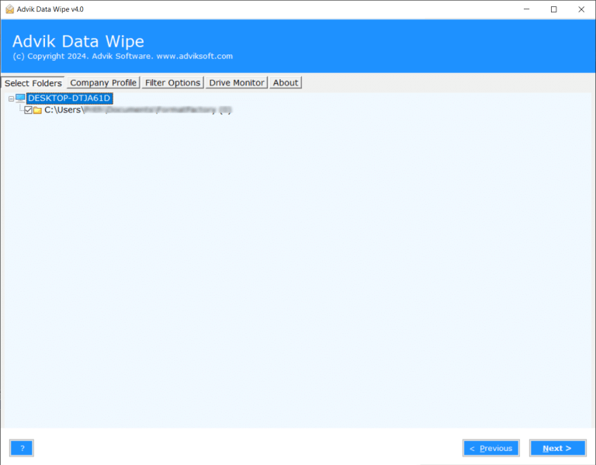Close the Advik Data Wipe window
Screen dimensions: 596x465
point(581,9)
